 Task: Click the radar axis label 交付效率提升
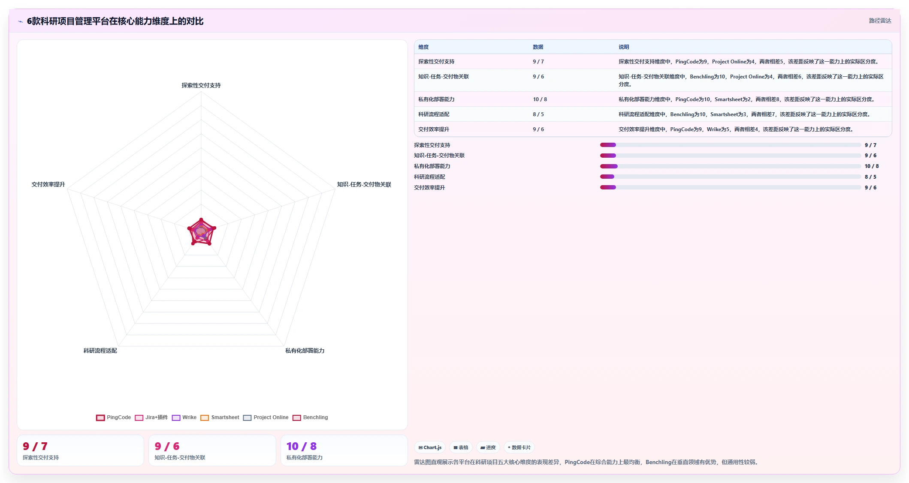pos(48,184)
